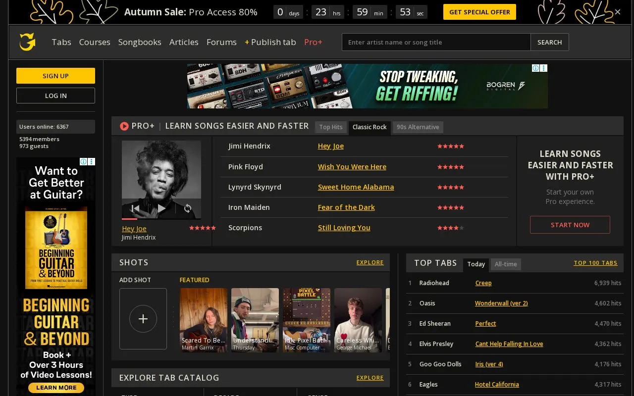
Task: Open Pro+ in navigation bar
Action: (x=313, y=42)
